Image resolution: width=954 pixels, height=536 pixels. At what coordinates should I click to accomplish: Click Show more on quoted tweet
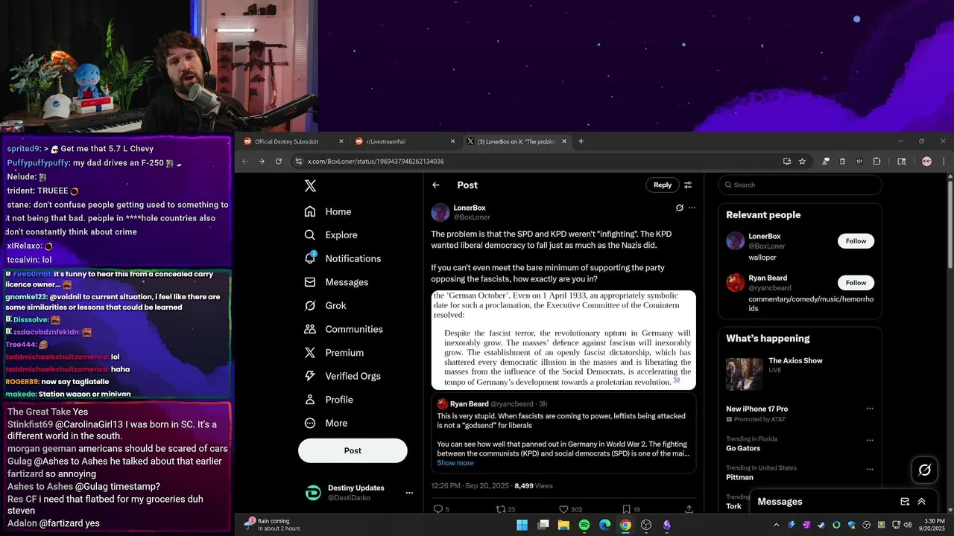click(x=455, y=463)
